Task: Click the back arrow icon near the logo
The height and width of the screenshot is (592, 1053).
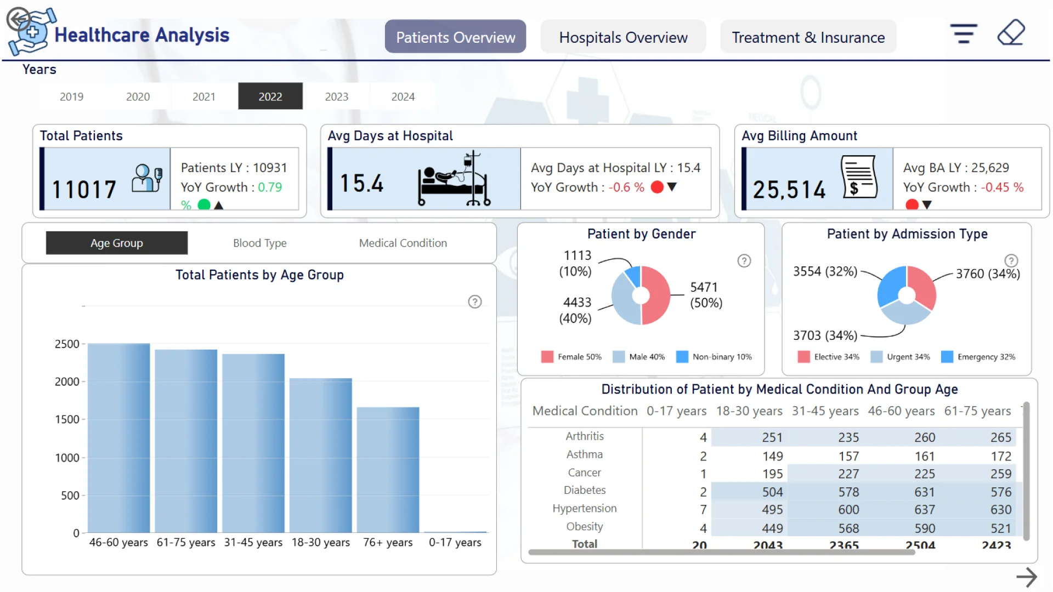Action: click(x=19, y=20)
